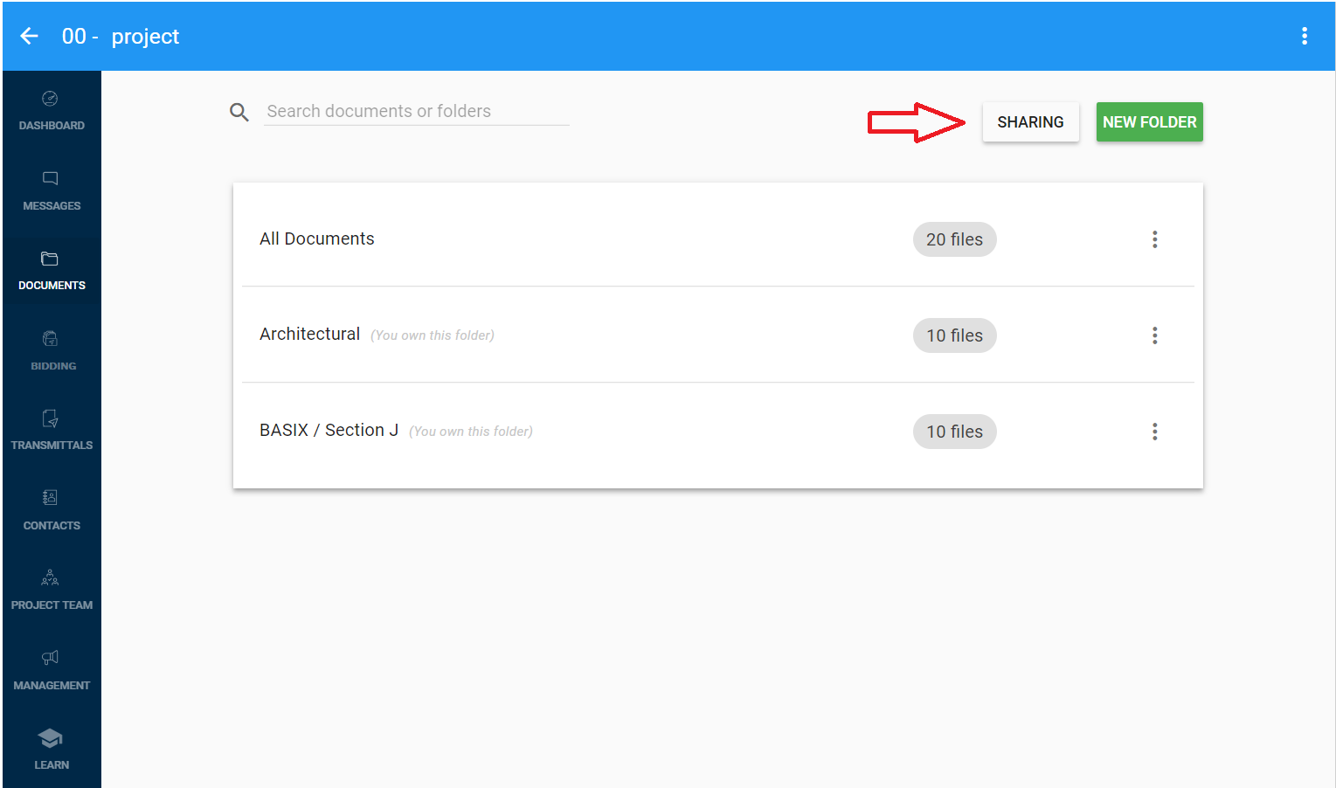This screenshot has width=1336, height=788.
Task: Go back with the header arrow
Action: 30,36
